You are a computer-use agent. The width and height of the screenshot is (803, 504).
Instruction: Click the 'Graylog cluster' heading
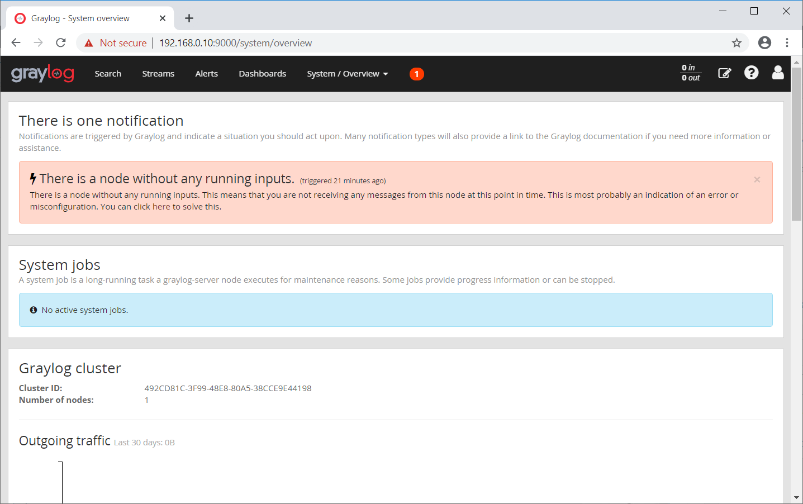(x=70, y=368)
